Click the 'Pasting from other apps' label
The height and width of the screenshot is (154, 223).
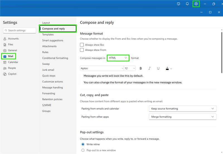click(x=95, y=117)
